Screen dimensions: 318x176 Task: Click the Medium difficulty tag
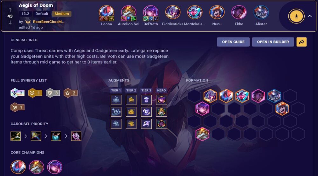tap(62, 14)
